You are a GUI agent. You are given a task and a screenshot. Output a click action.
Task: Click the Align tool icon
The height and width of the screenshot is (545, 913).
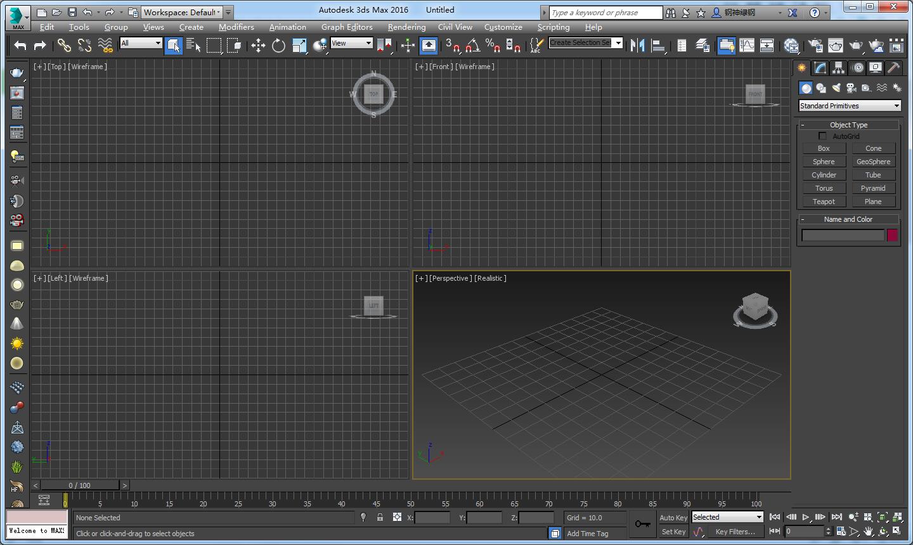click(658, 45)
